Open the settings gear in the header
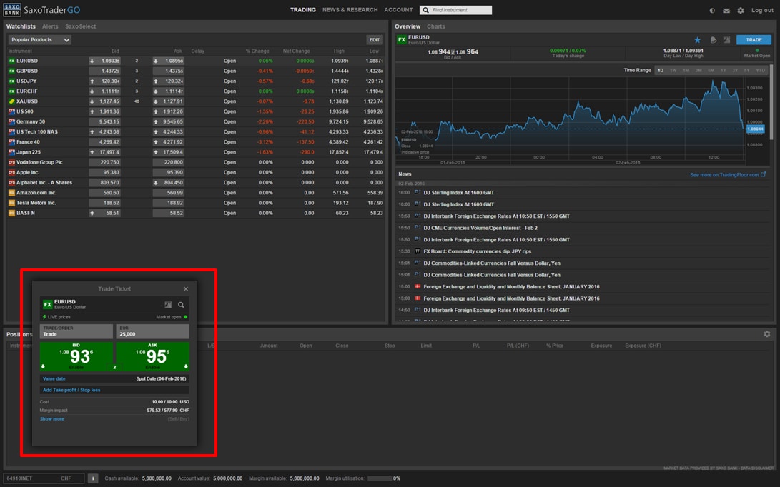Image resolution: width=780 pixels, height=487 pixels. coord(741,11)
